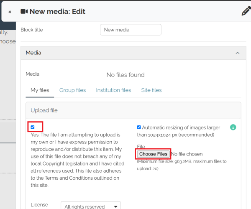Disable automatic resizing of images checkbox

click(x=139, y=127)
